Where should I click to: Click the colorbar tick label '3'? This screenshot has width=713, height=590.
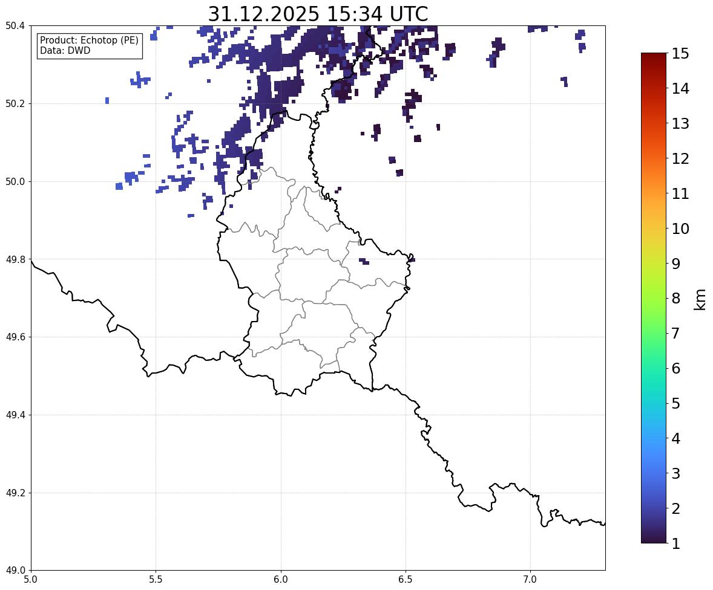(x=676, y=473)
